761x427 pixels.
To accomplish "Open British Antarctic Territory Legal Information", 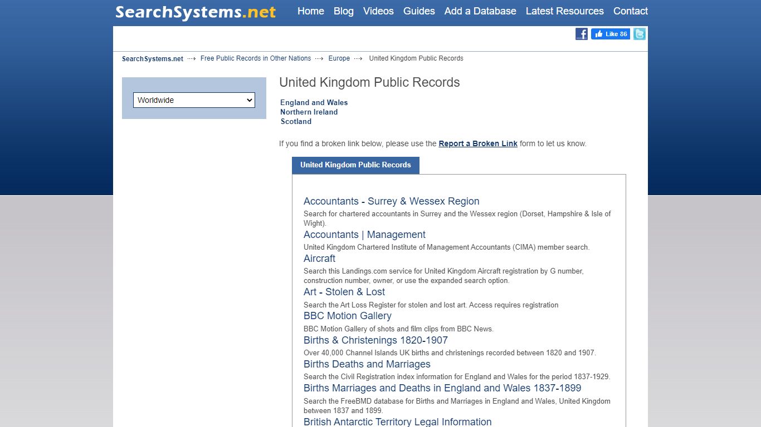I will (398, 422).
